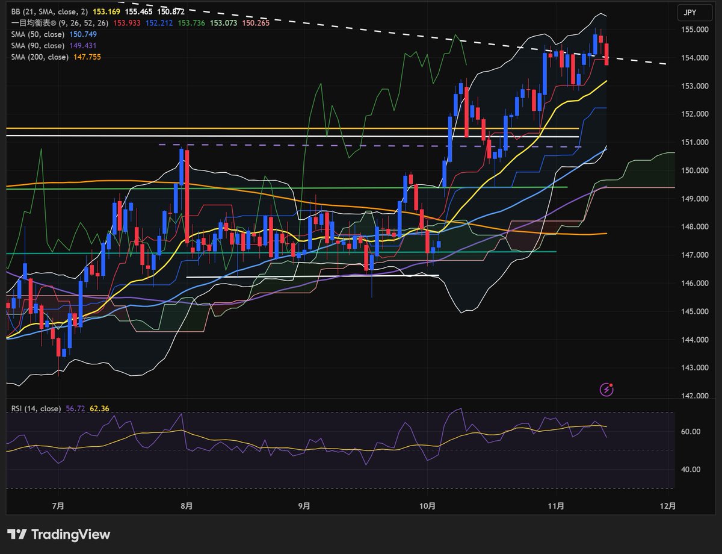
Task: Click the purple lightning flash icon
Action: 606,390
